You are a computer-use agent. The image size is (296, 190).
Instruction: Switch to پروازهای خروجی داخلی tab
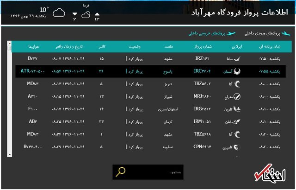click(x=207, y=34)
